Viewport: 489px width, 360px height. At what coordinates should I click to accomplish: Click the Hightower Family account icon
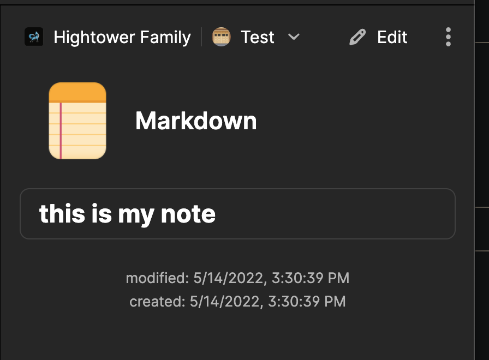[34, 37]
